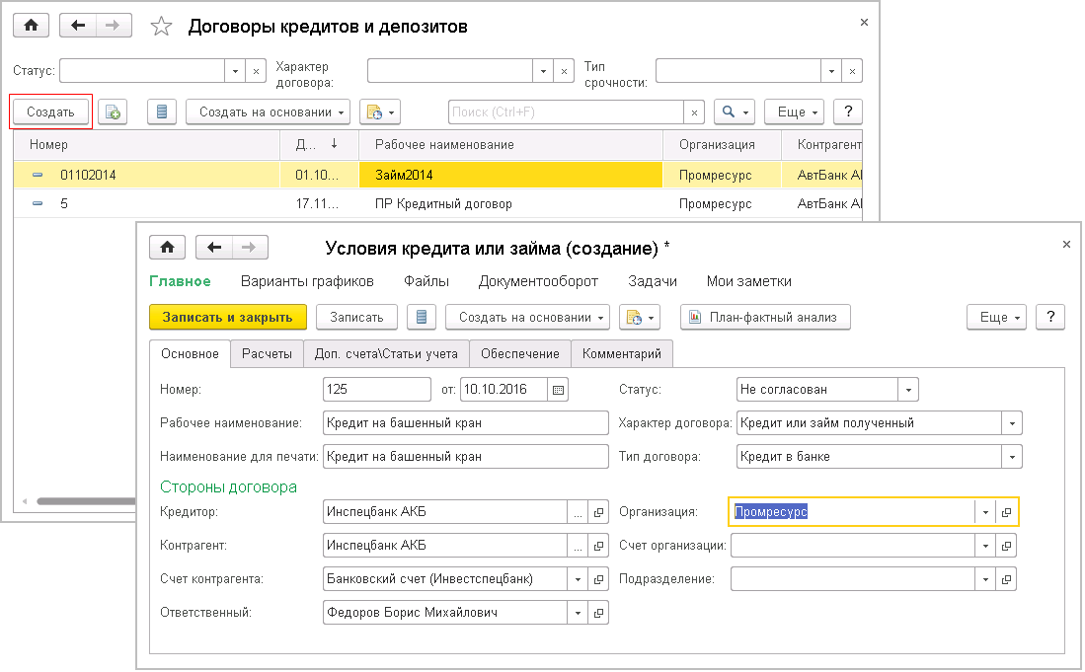Viewport: 1085px width, 672px height.
Task: Click the Рабочее наименование input field
Action: tap(466, 423)
